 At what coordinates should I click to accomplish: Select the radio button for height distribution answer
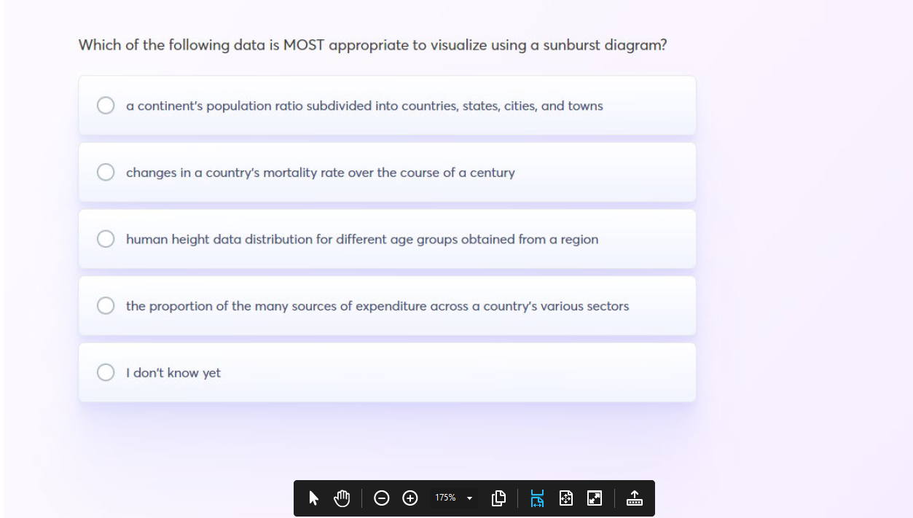click(106, 238)
